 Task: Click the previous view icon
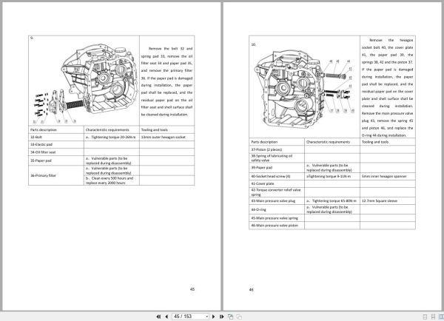[230, 317]
